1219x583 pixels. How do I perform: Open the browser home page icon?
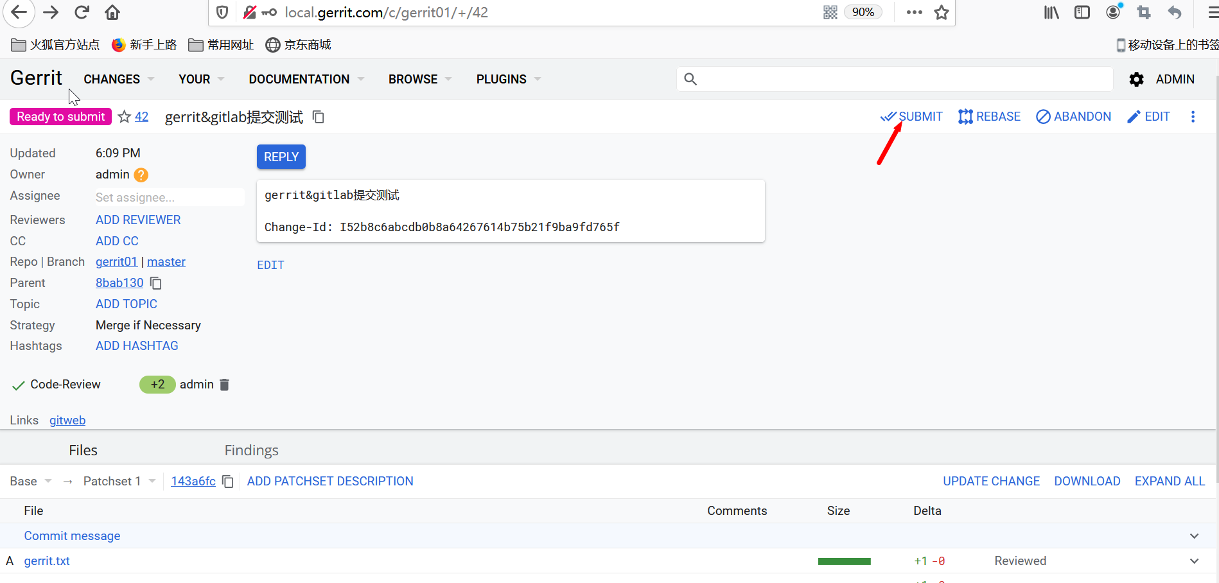click(112, 12)
